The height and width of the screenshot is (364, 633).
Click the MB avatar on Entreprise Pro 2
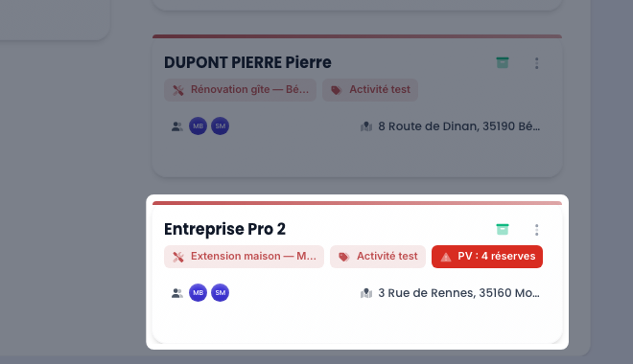198,293
